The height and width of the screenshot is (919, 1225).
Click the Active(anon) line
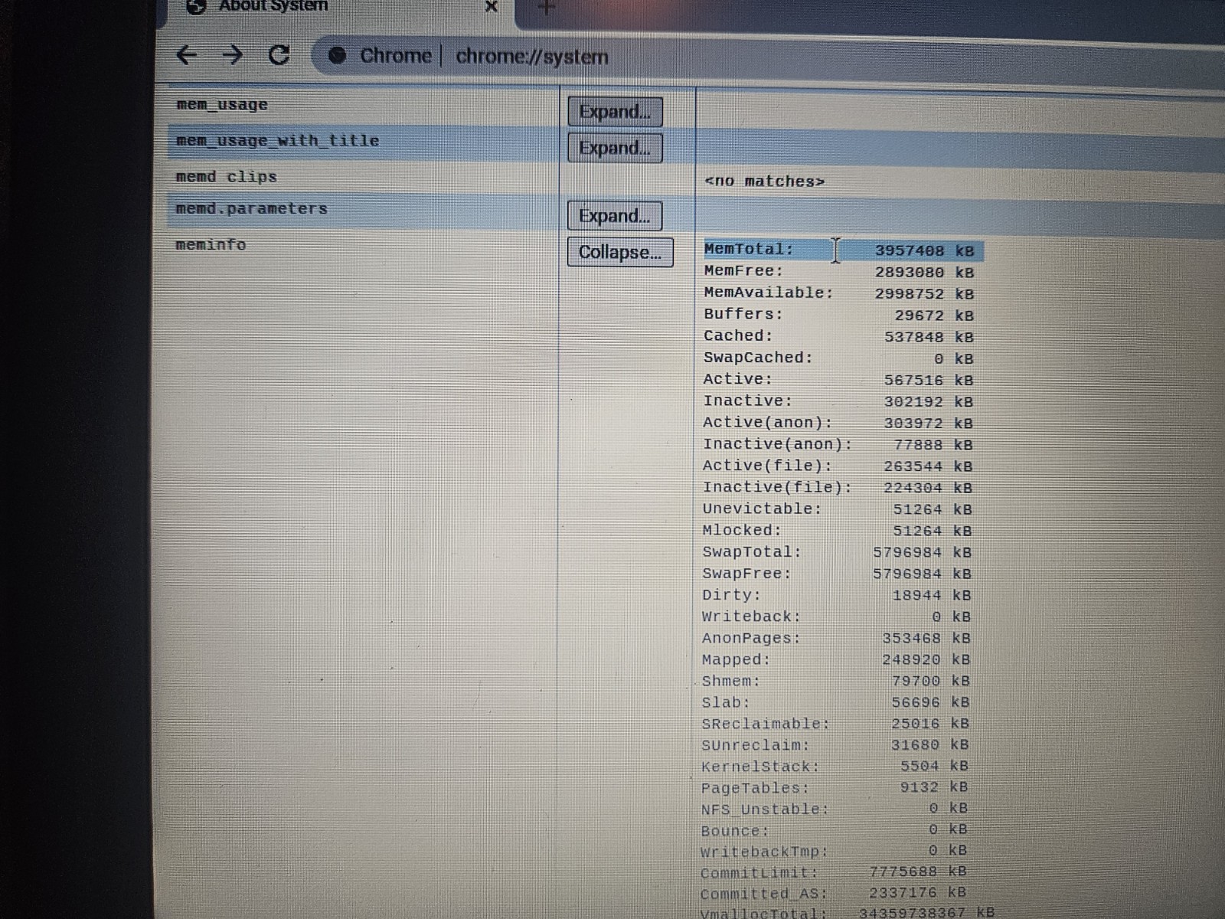[838, 423]
